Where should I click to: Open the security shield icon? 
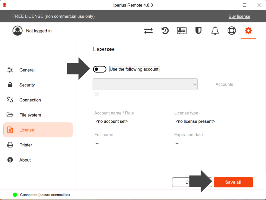pos(198,31)
